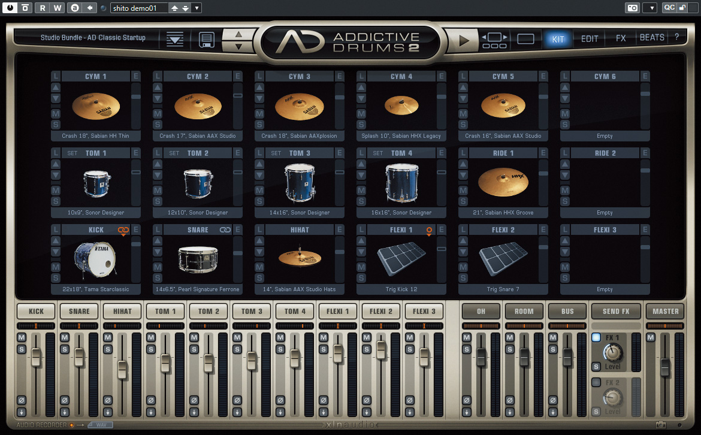Click the host Read automation R button
This screenshot has width=701, height=435.
coord(43,8)
